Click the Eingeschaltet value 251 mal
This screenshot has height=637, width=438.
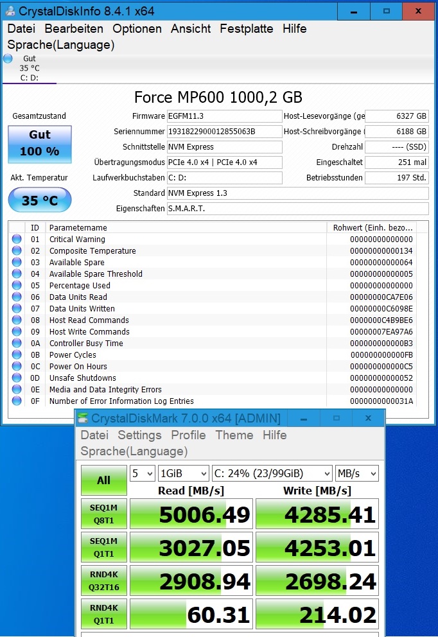396,162
